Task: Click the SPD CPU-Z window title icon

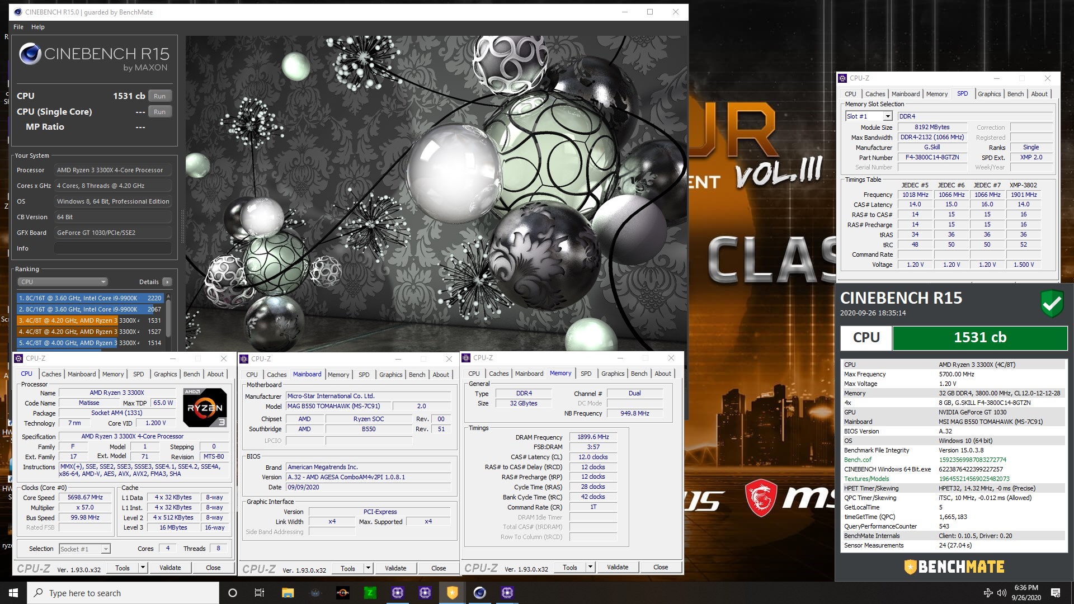Action: click(843, 78)
